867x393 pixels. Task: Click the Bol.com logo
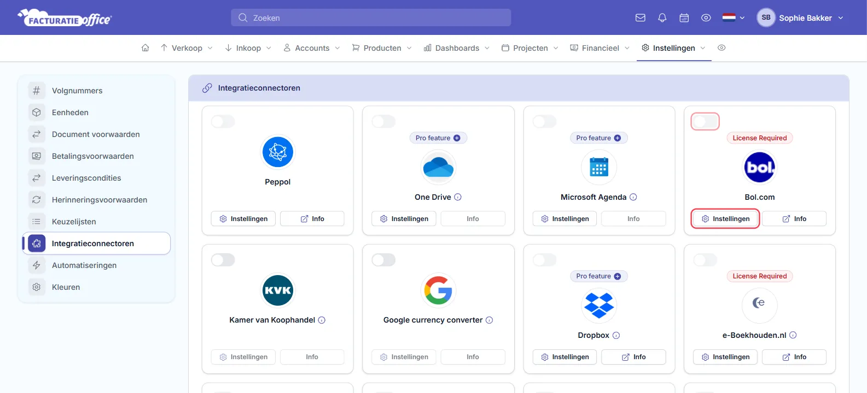[760, 167]
